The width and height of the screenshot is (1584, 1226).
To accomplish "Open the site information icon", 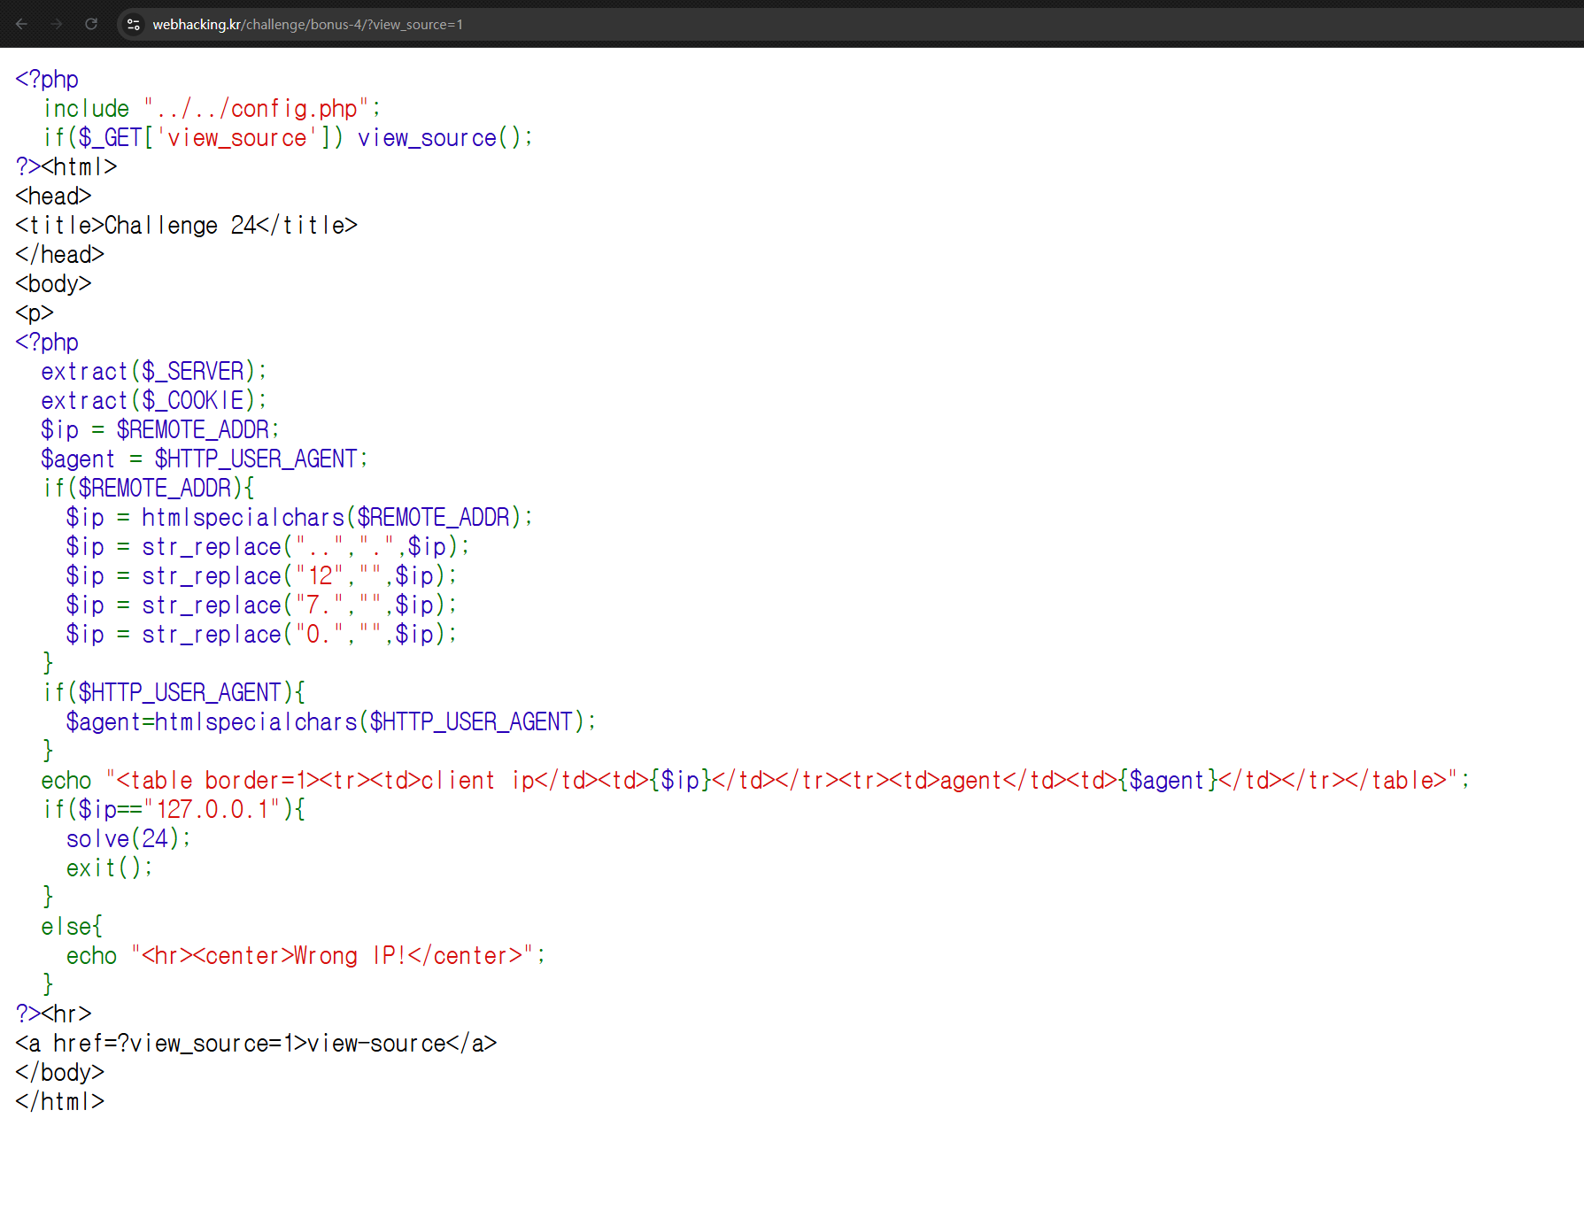I will [x=134, y=24].
